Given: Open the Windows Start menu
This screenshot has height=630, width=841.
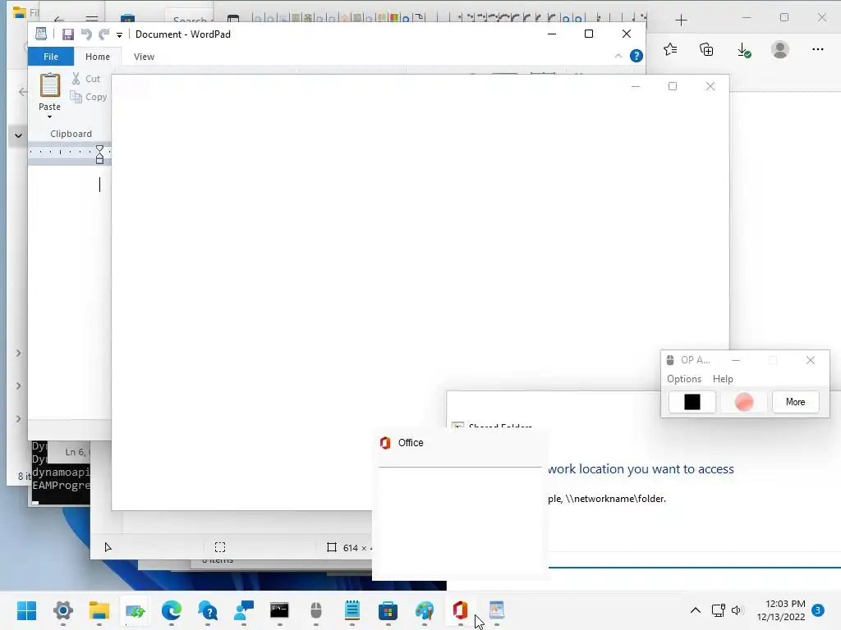Looking at the screenshot, I should coord(26,610).
